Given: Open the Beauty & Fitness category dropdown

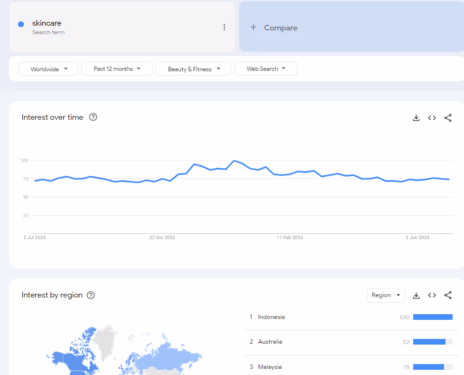Looking at the screenshot, I should [x=193, y=68].
